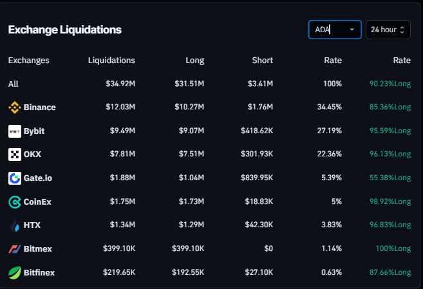This screenshot has height=289, width=423.
Task: Click the Gate.io exchange logo icon
Action: [14, 178]
